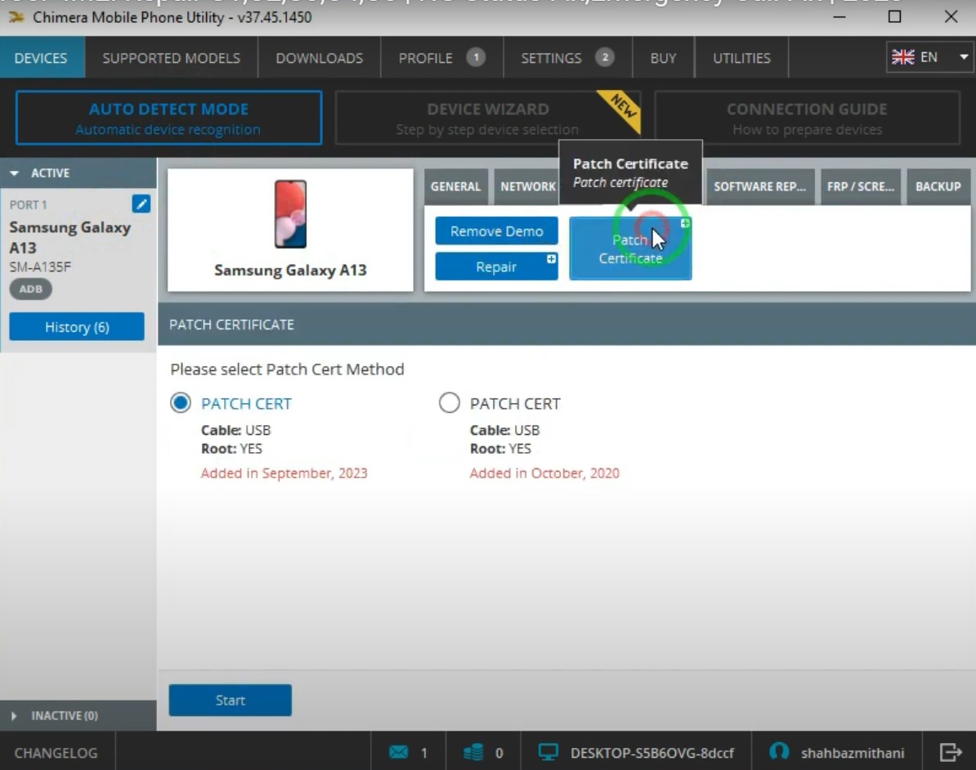Open the BUY tab
This screenshot has width=976, height=770.
[663, 58]
